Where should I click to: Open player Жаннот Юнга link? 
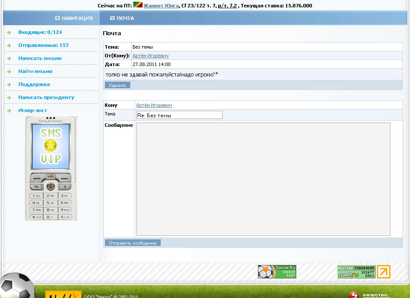click(x=161, y=6)
